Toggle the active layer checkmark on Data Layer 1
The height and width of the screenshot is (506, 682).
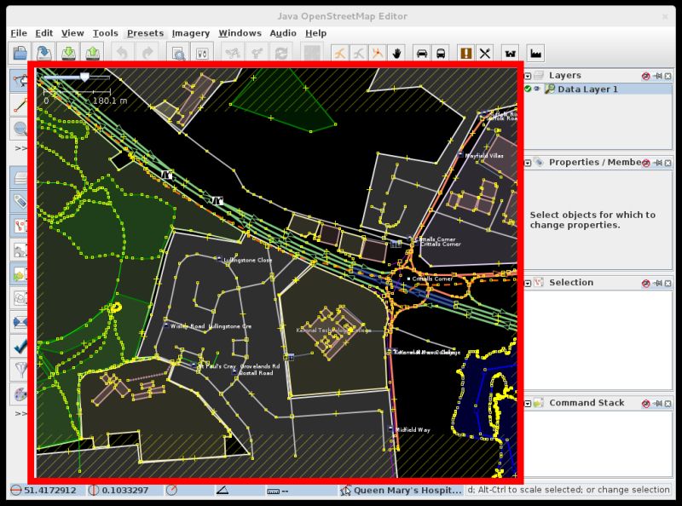(527, 89)
